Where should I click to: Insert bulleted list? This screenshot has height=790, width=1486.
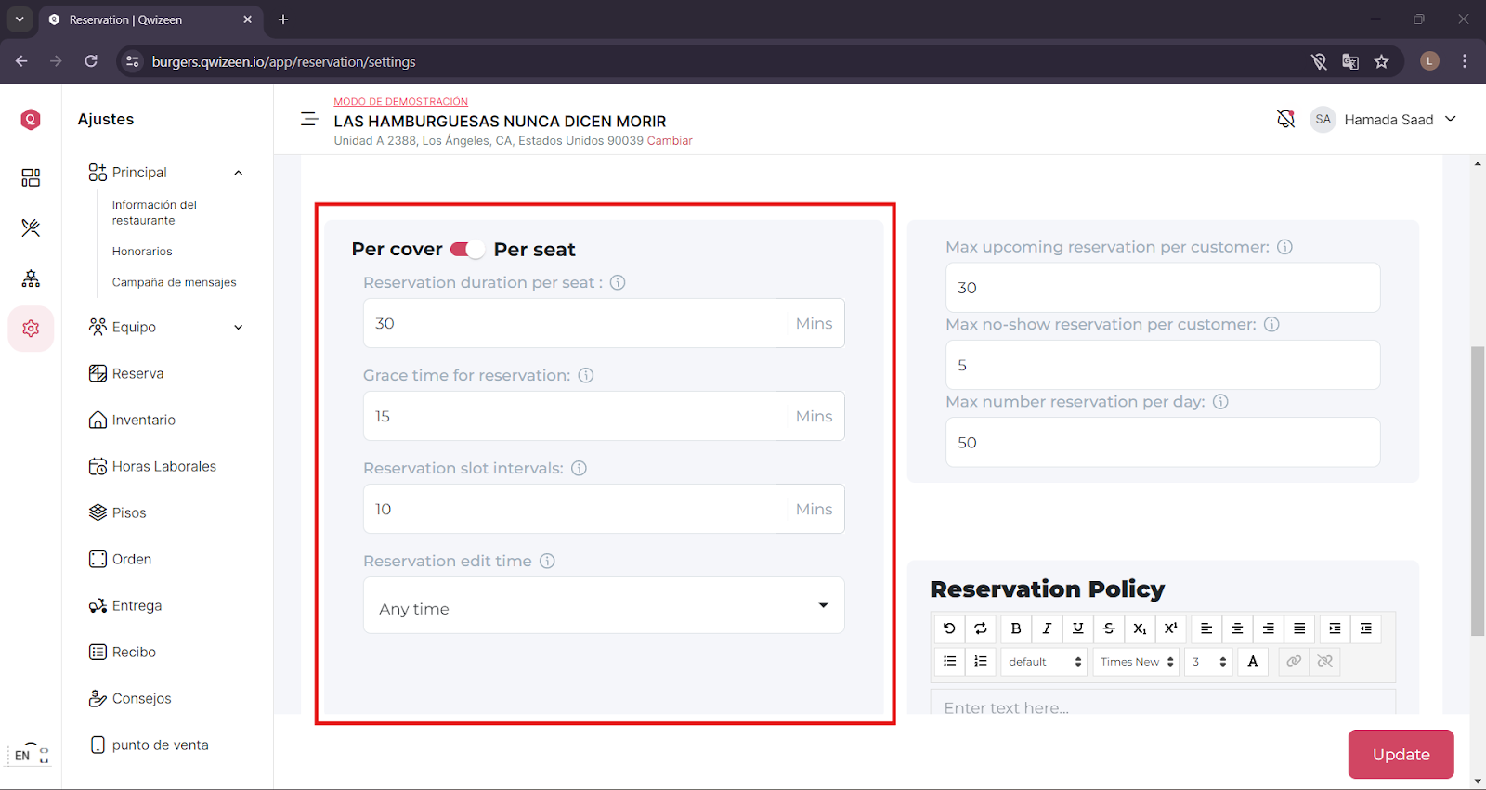point(949,661)
